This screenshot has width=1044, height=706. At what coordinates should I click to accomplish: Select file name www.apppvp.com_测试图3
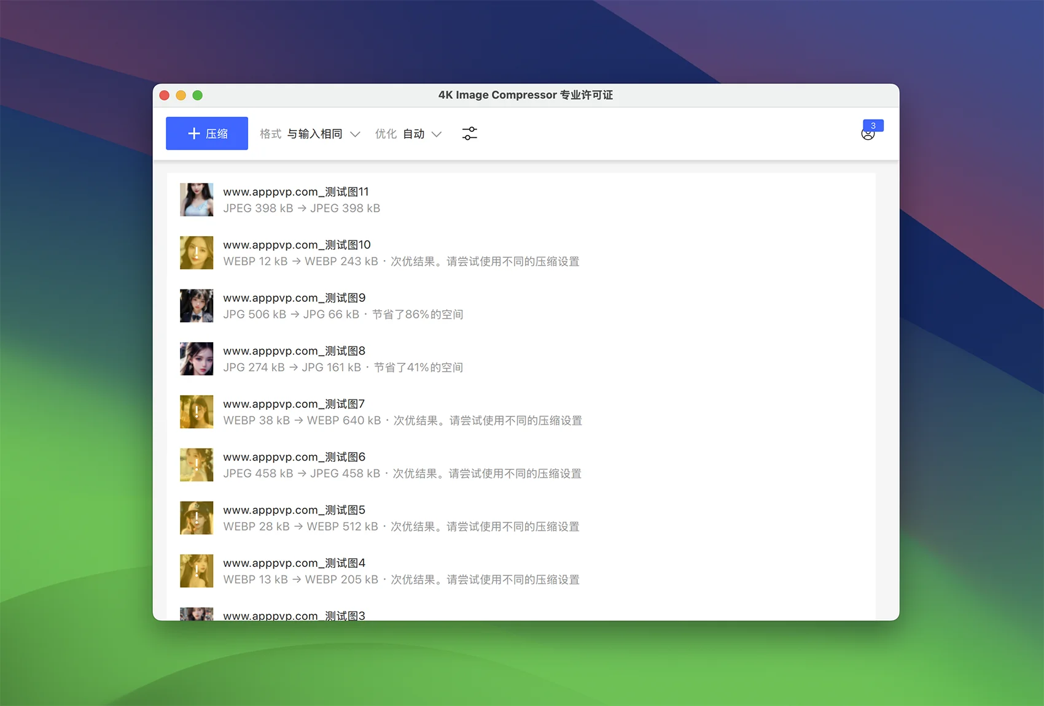pyautogui.click(x=294, y=615)
